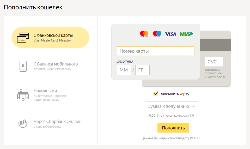Click the CVC code field

tap(214, 62)
